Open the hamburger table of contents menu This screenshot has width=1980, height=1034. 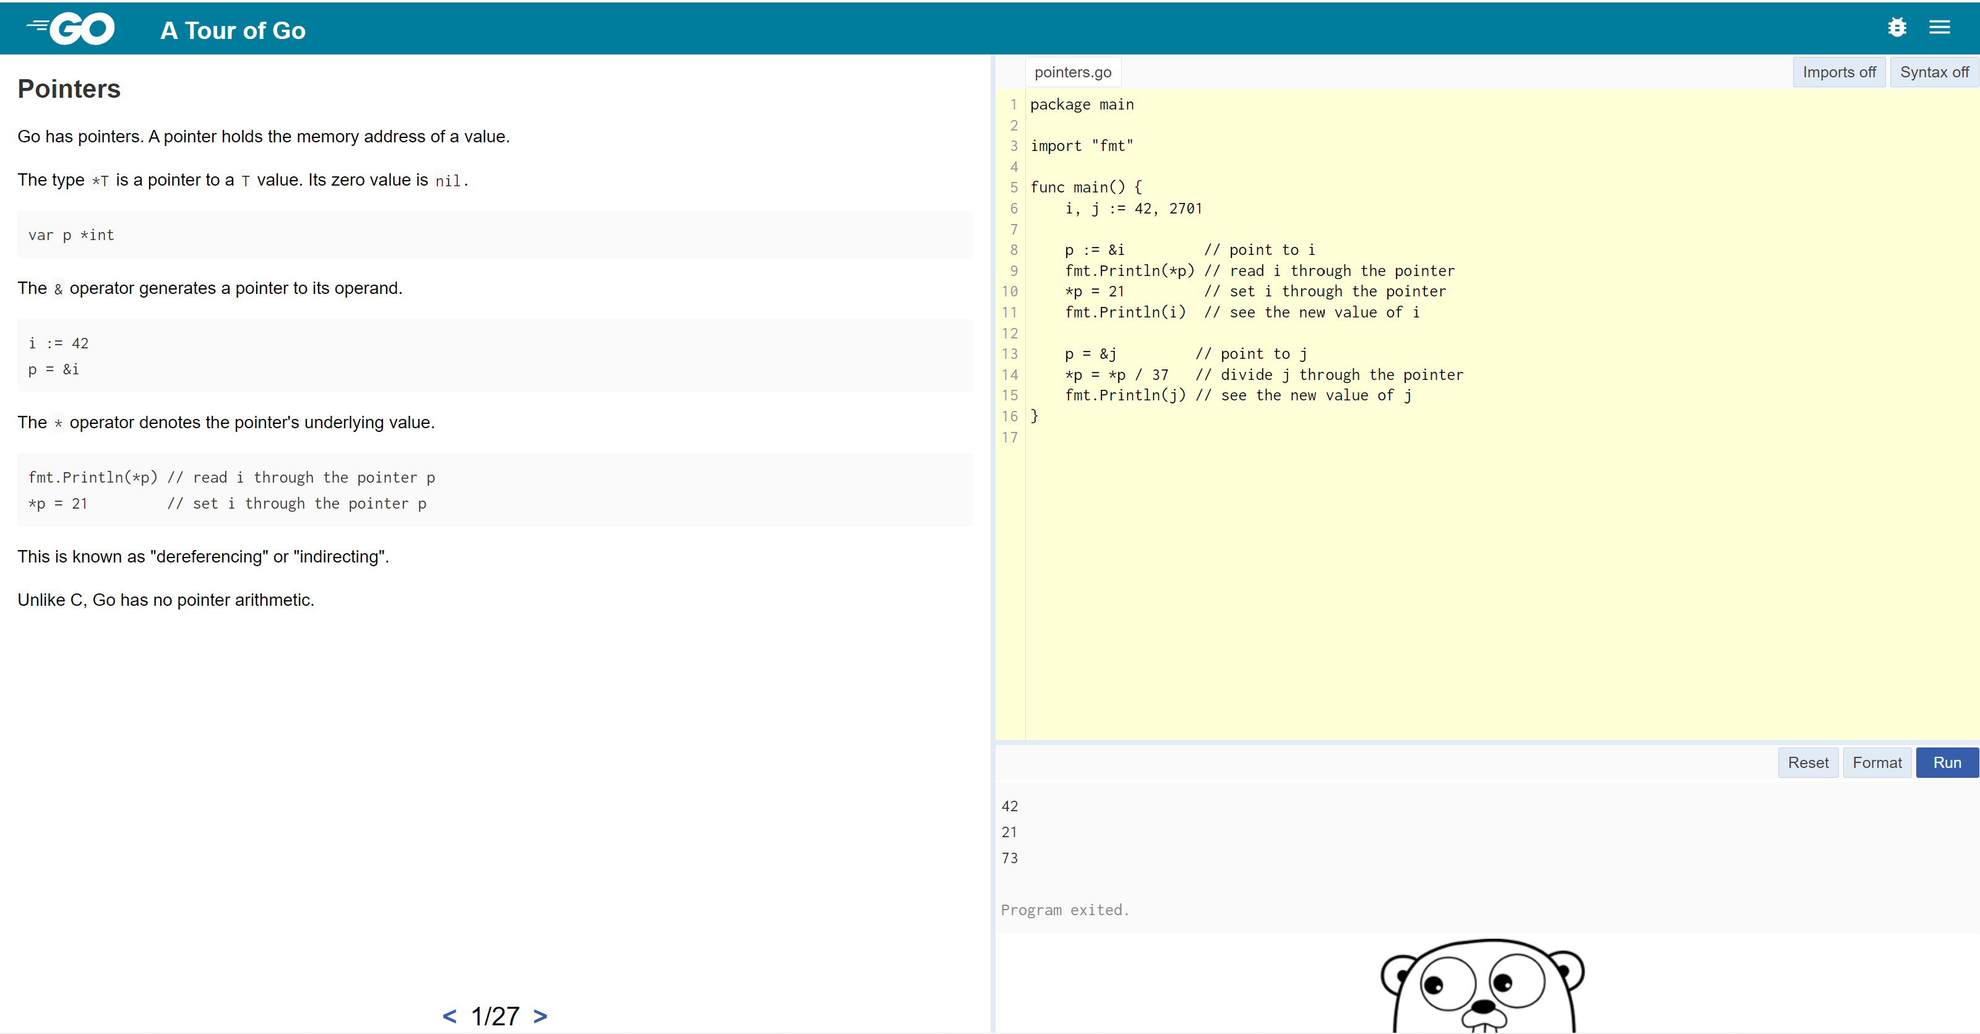coord(1939,28)
